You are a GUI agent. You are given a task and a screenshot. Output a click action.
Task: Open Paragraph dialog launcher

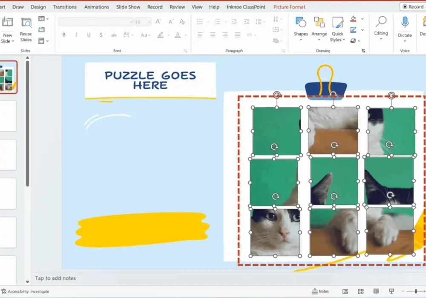click(x=283, y=51)
